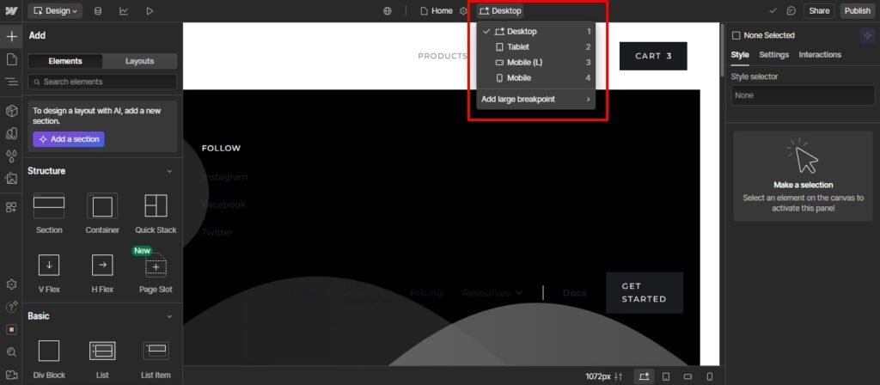Click the PRODUCTS nav link on canvas
This screenshot has width=880, height=385.
tap(443, 56)
